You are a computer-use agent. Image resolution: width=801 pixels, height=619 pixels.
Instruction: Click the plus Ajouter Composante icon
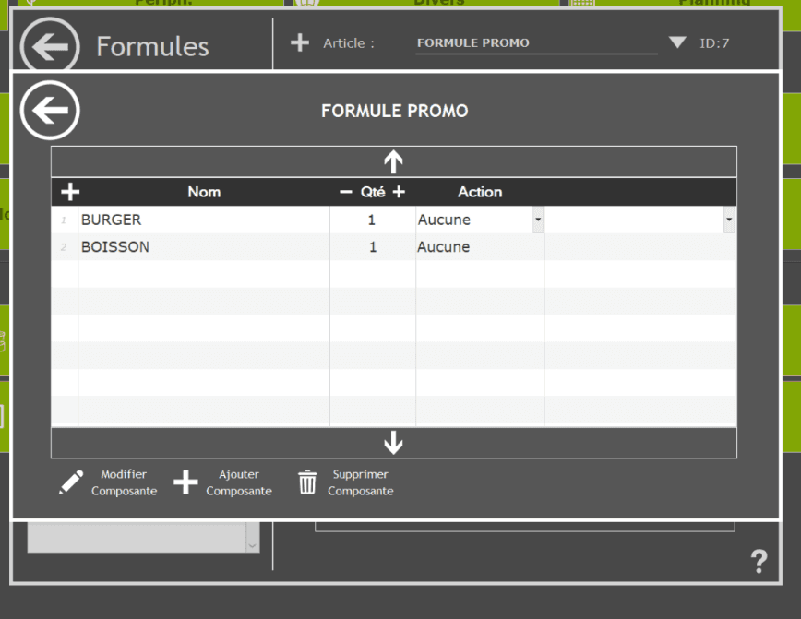point(185,482)
